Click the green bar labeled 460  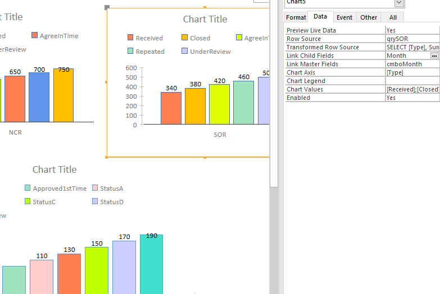[x=243, y=103]
